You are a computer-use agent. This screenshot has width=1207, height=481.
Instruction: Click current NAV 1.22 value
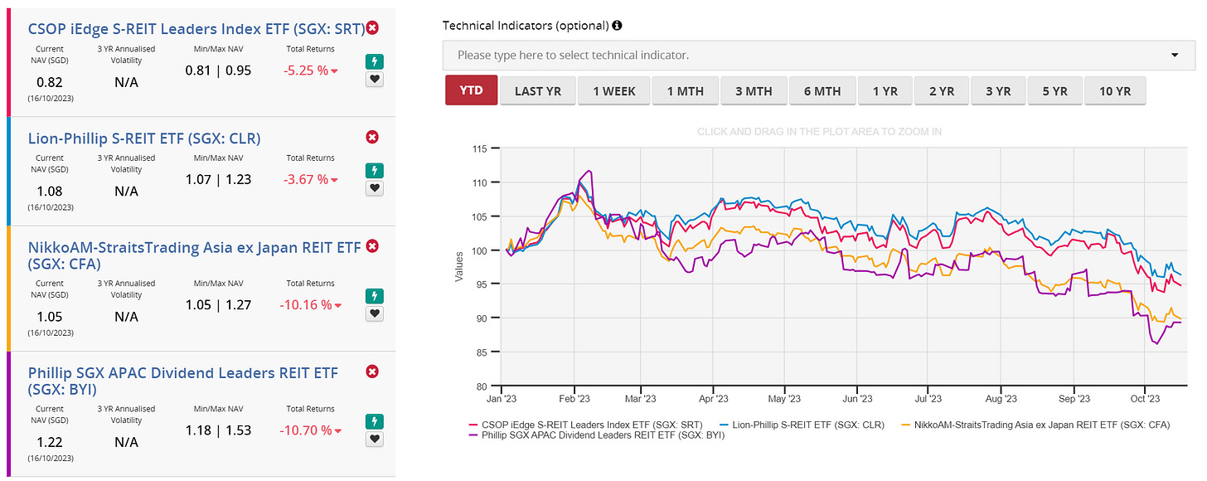point(49,441)
